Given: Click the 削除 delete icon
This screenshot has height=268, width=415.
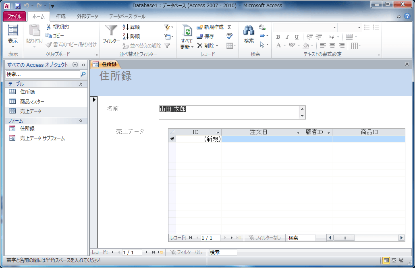Looking at the screenshot, I should click(x=200, y=45).
